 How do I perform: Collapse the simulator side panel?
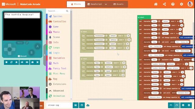[x=45, y=55]
